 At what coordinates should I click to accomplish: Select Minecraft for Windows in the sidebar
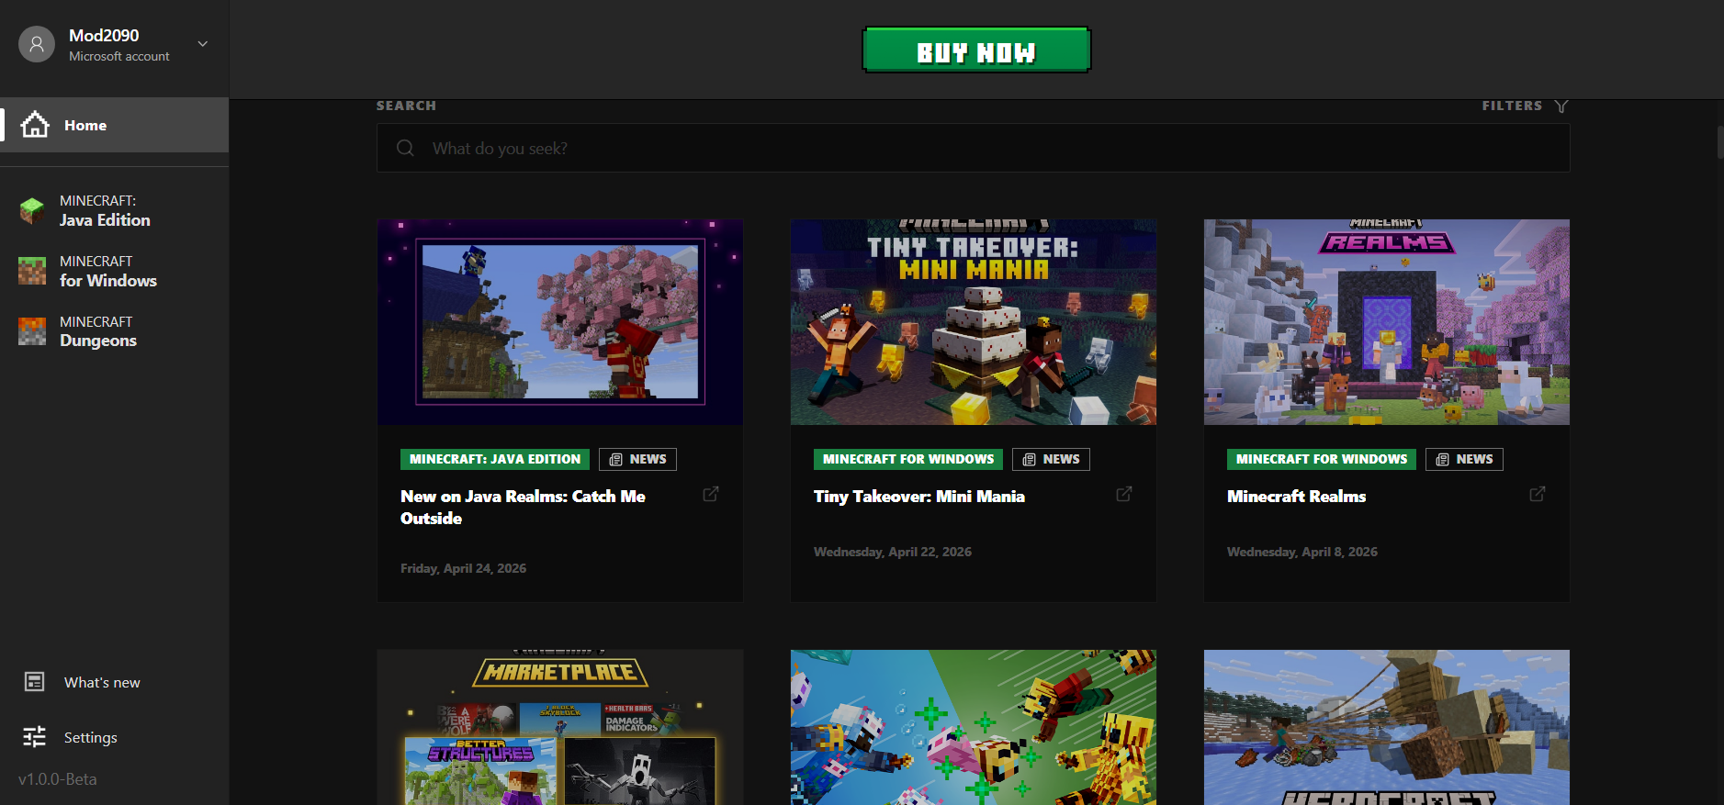point(115,272)
